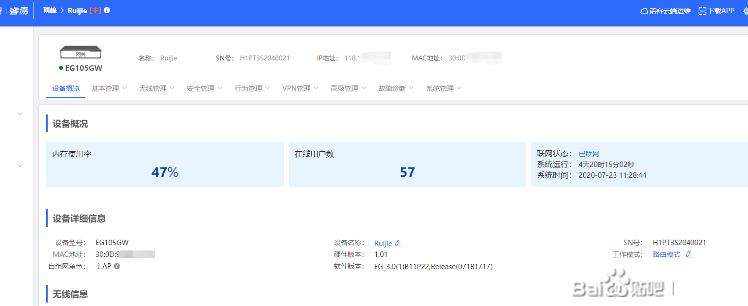Expand the 无线管理 menu
748x306 pixels.
click(x=157, y=88)
